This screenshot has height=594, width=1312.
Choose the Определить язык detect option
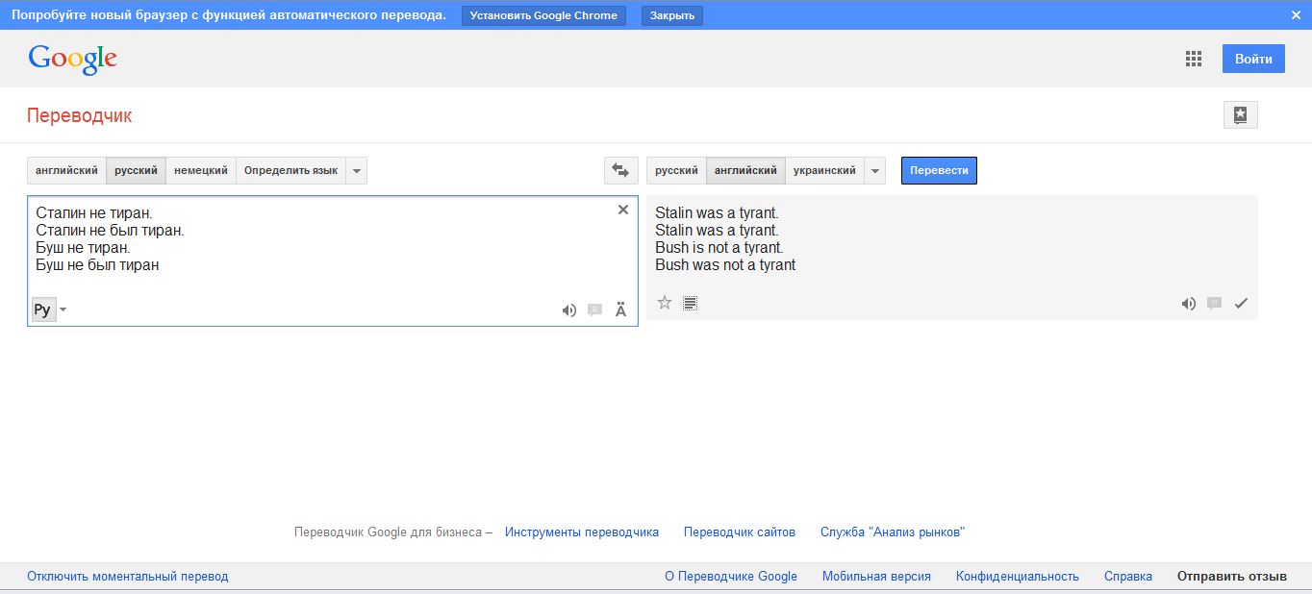pos(290,170)
